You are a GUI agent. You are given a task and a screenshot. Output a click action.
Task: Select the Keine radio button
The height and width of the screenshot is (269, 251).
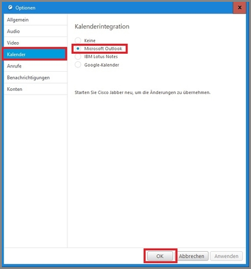[x=78, y=40]
